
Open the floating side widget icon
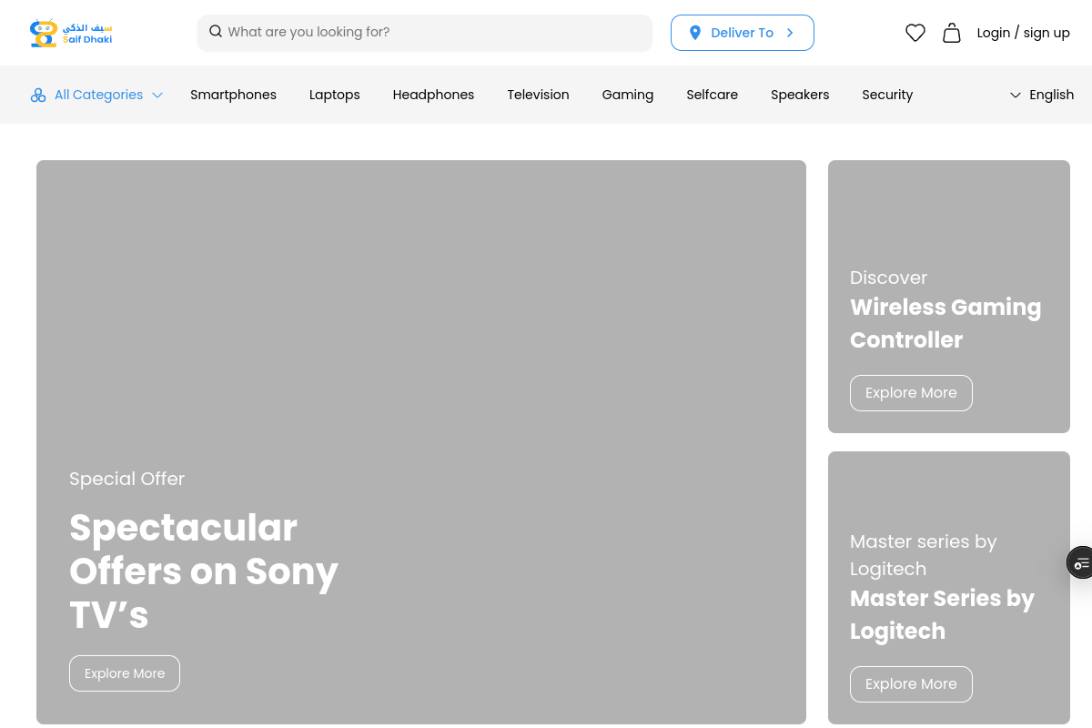1081,563
